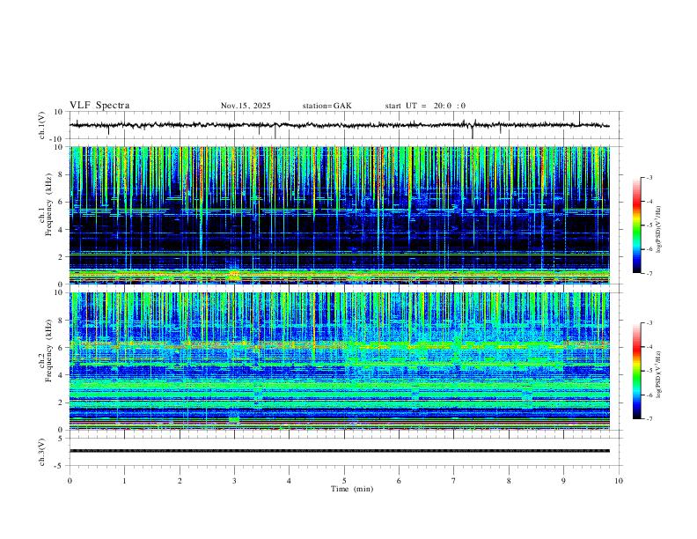697x539 pixels.
Task: Click time axis tick label "1"
Action: tap(124, 481)
